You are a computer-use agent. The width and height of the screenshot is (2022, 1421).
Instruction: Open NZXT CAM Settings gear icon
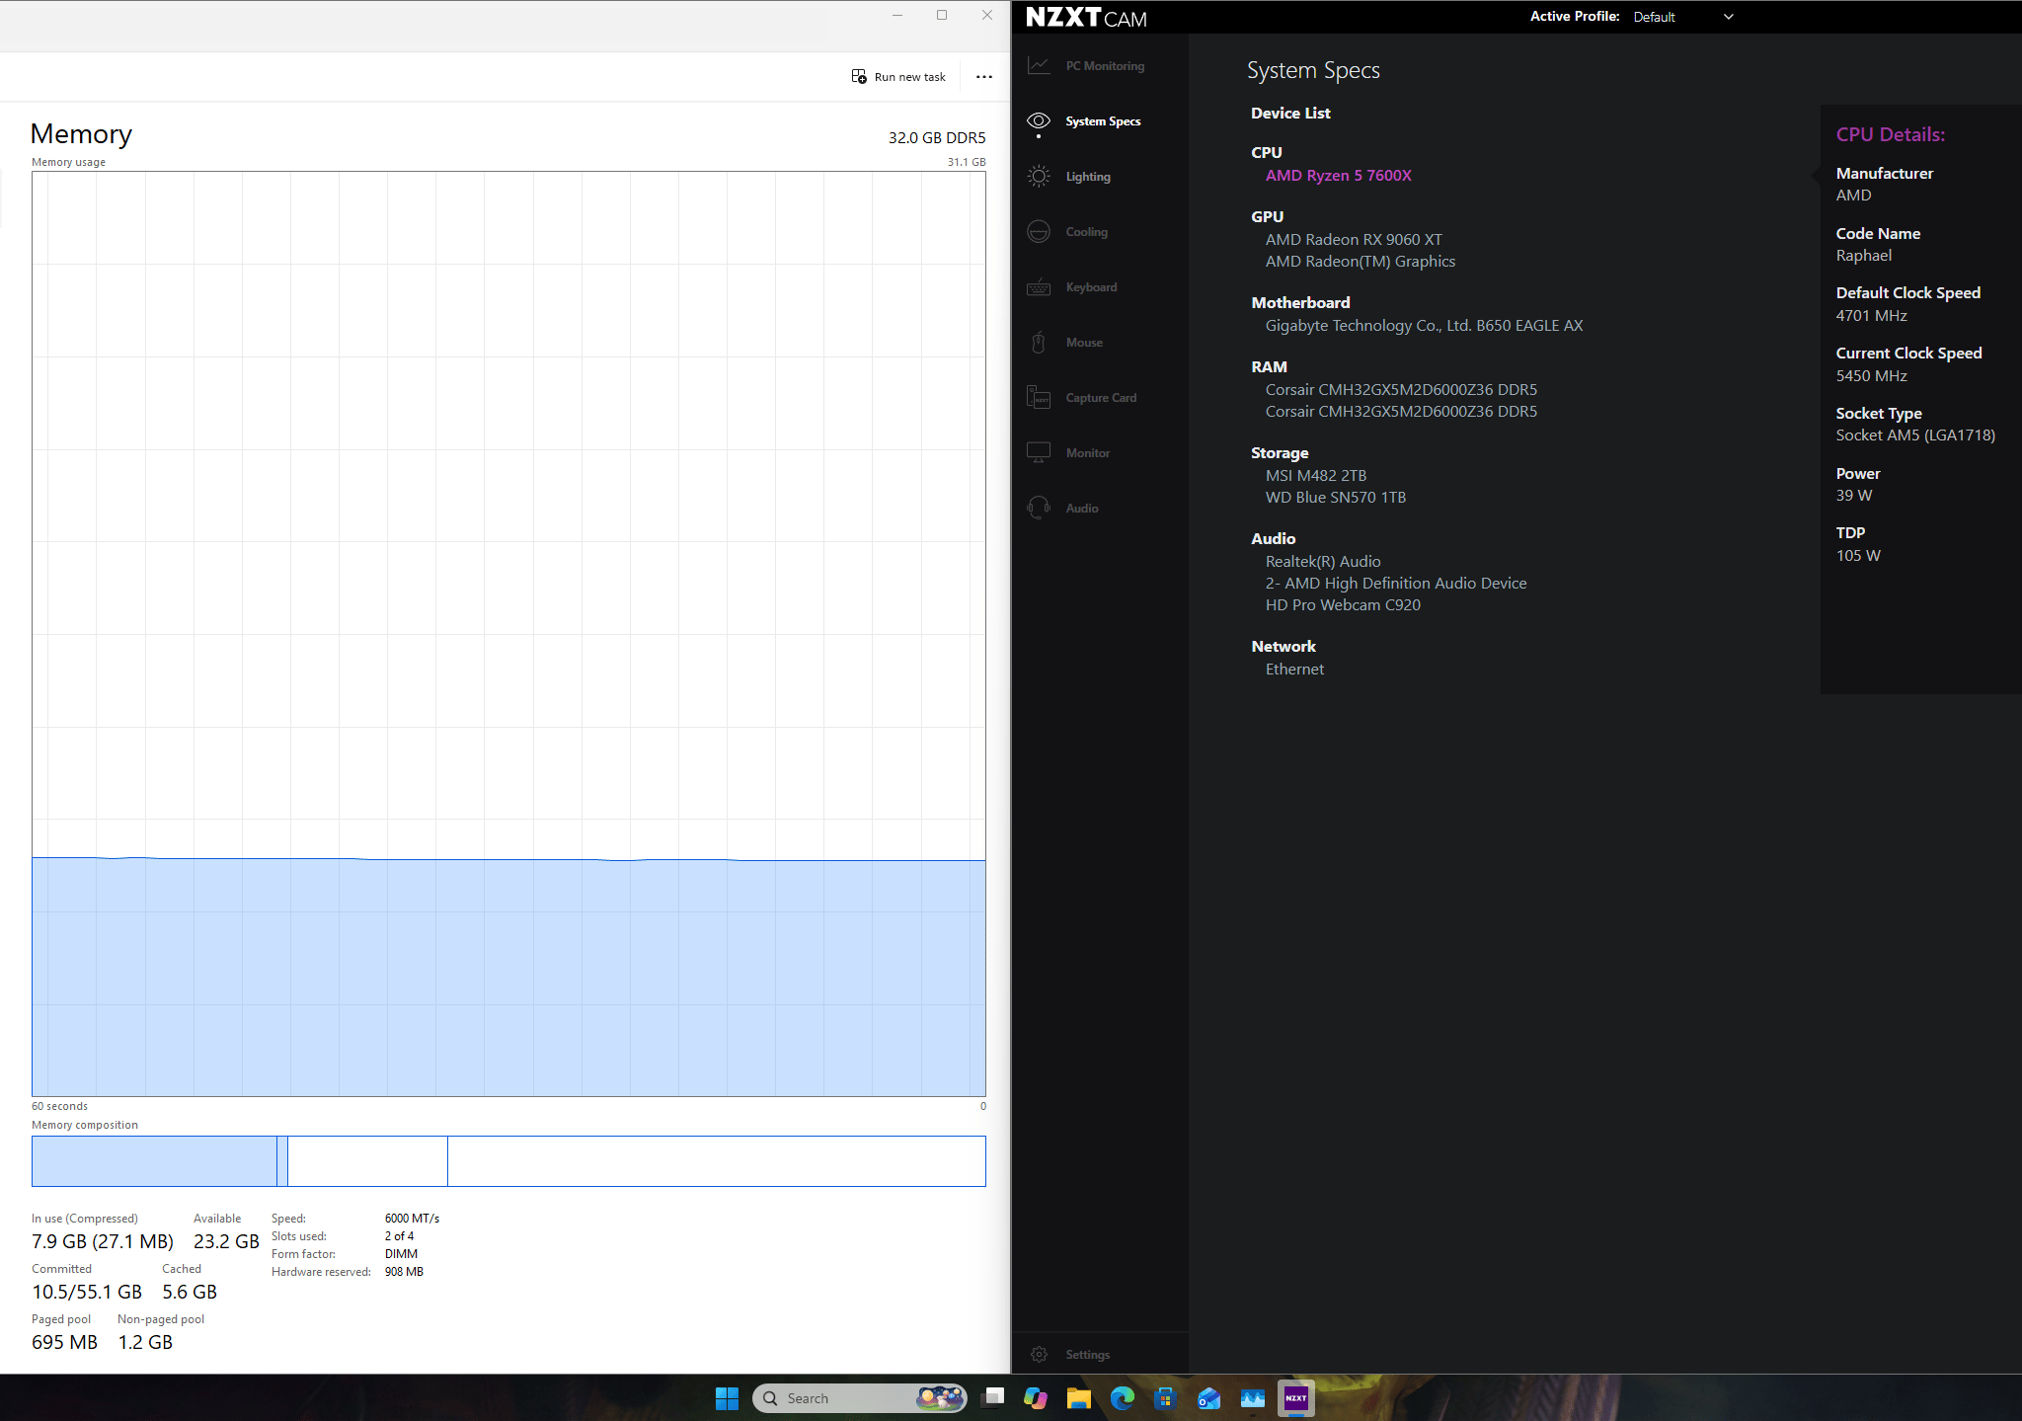(1039, 1355)
